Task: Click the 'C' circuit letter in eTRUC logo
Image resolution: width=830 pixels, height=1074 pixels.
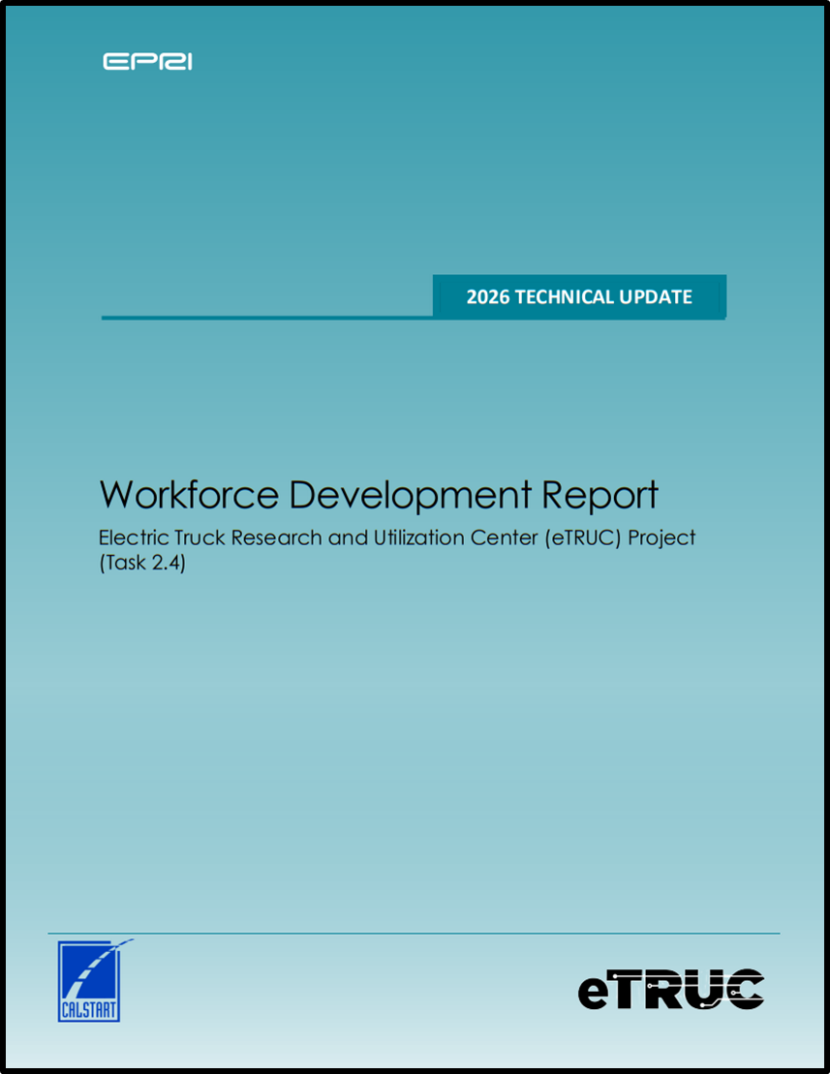Action: 746,989
